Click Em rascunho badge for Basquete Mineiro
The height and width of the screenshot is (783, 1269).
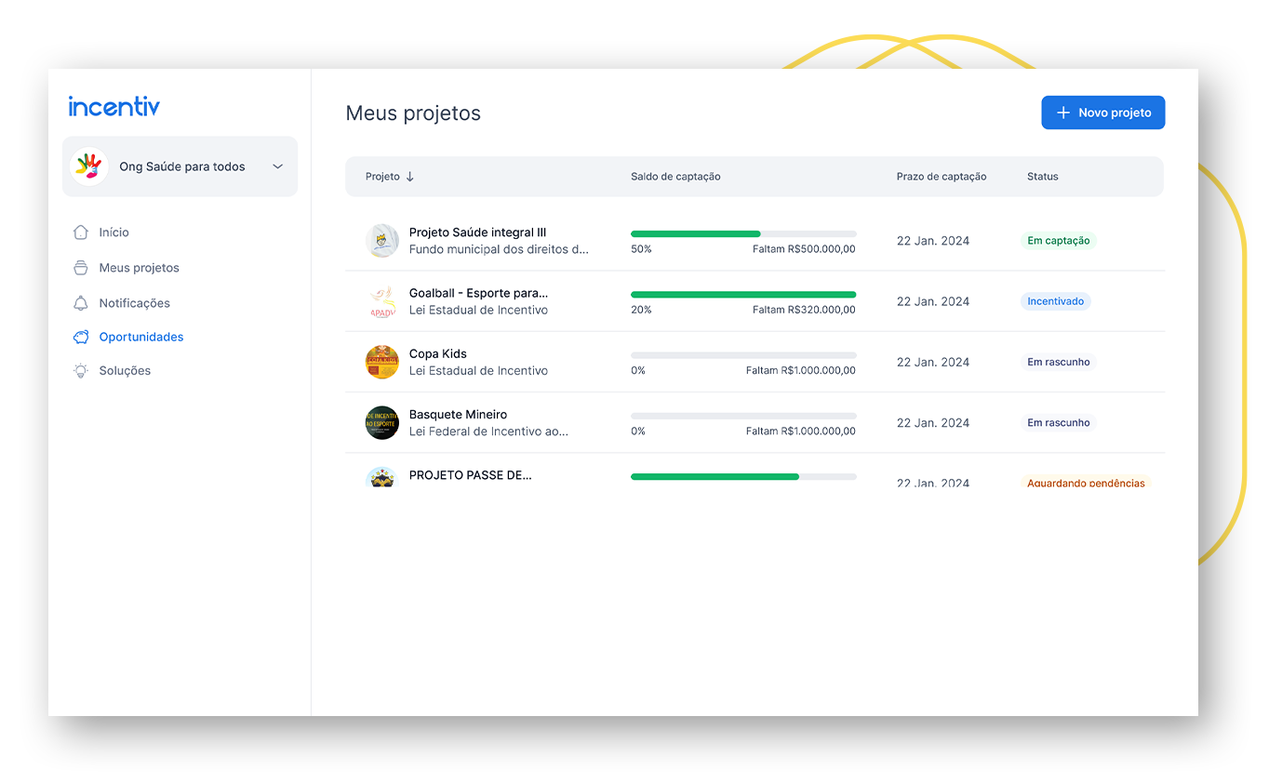[x=1059, y=422]
